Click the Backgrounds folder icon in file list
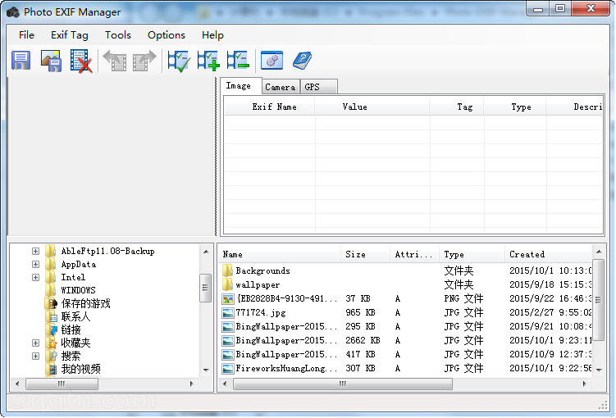The image size is (616, 418). 227,270
